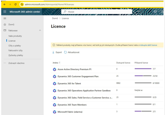Open Microsoft Fabric (zdarma) license
This screenshot has width=165, height=115.
[70, 112]
